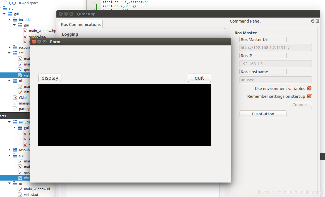Close the Form window with the red button
The height and width of the screenshot is (197, 325).
tap(34, 42)
